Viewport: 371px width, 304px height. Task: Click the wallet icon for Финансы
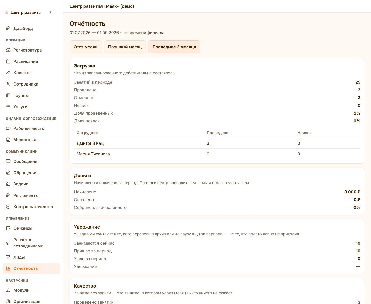pos(8,228)
